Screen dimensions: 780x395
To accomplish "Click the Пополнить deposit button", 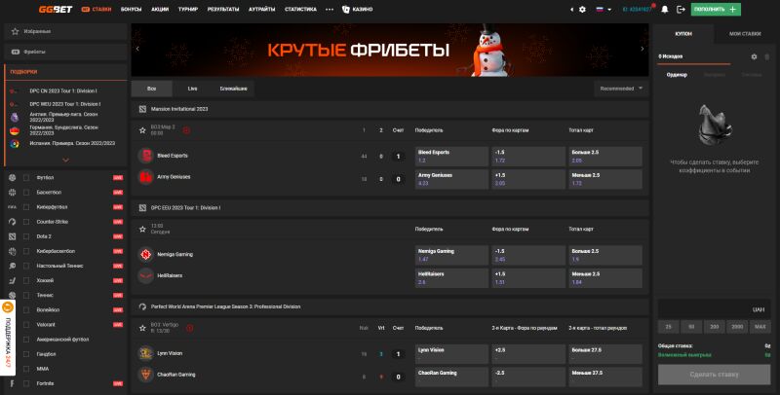I will click(716, 10).
